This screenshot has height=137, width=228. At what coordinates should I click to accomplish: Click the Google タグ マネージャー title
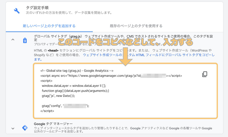(53, 124)
